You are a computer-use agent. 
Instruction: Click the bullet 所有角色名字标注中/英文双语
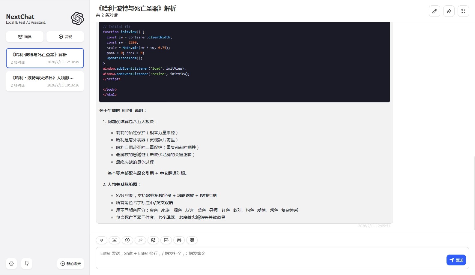pos(145,203)
